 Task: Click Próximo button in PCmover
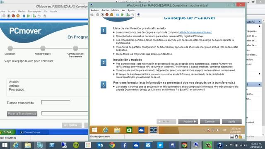pyautogui.click(x=188, y=121)
